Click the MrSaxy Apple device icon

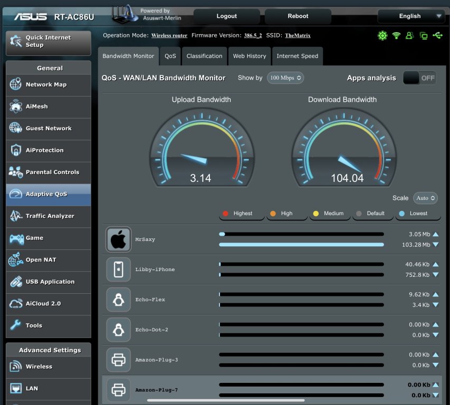(119, 239)
